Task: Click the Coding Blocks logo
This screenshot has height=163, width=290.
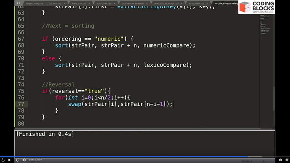Action: 256,7
